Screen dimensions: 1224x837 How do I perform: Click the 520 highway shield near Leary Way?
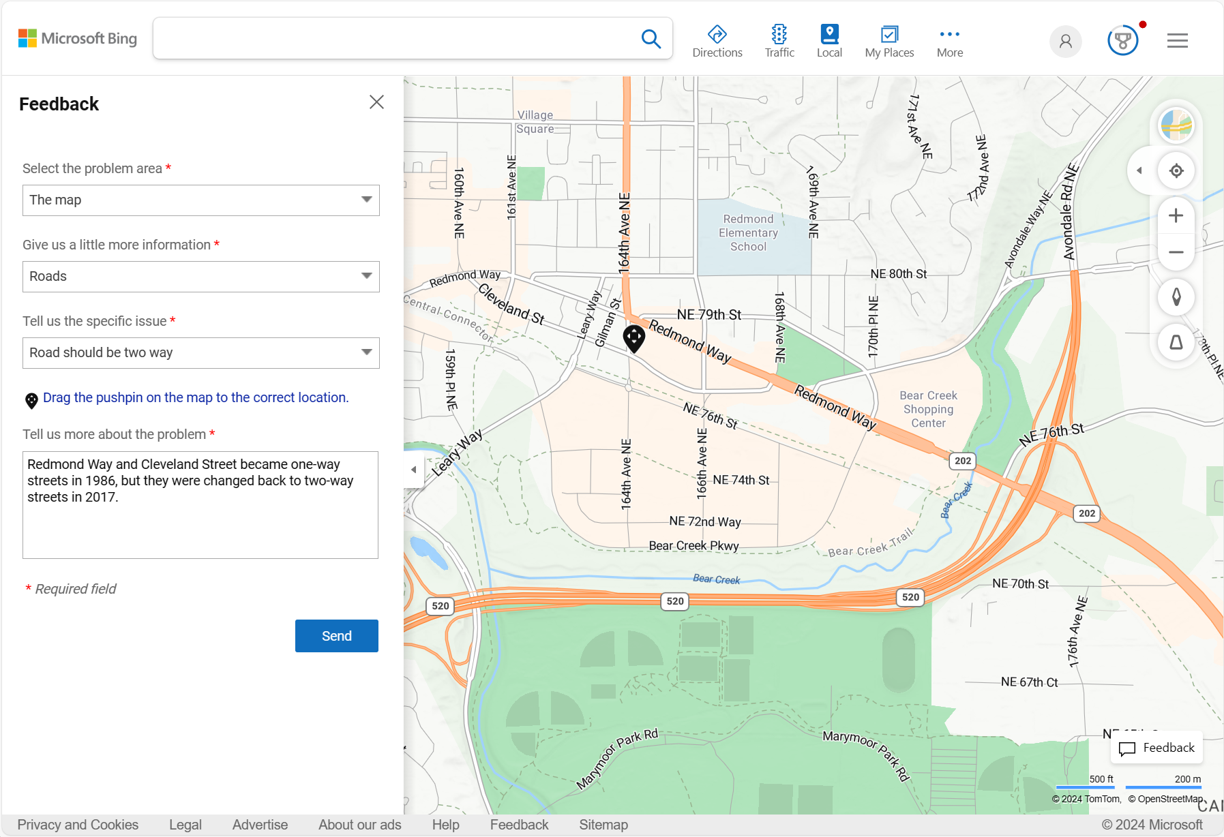coord(441,606)
